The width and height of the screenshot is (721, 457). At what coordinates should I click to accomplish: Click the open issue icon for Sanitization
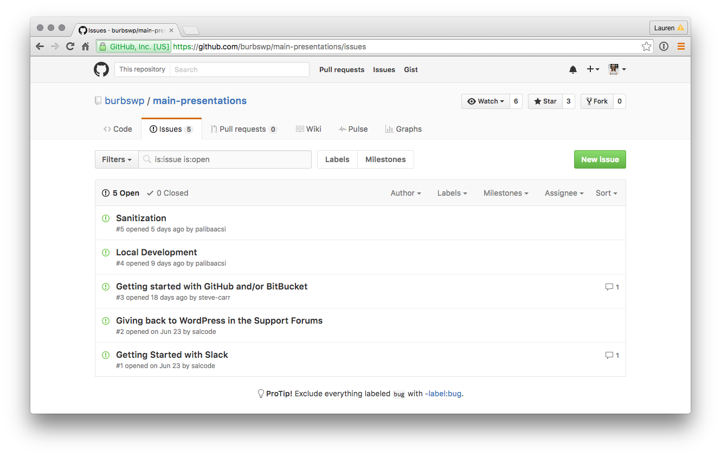(x=106, y=218)
